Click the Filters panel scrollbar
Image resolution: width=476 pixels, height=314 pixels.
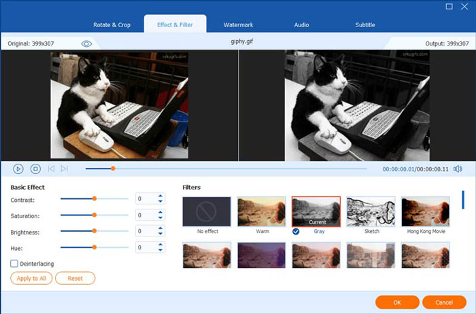(463, 200)
